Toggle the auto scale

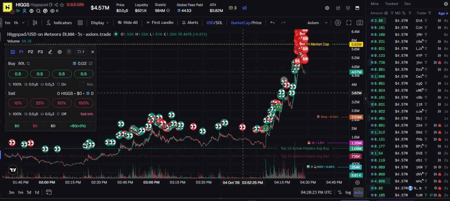pos(358,192)
